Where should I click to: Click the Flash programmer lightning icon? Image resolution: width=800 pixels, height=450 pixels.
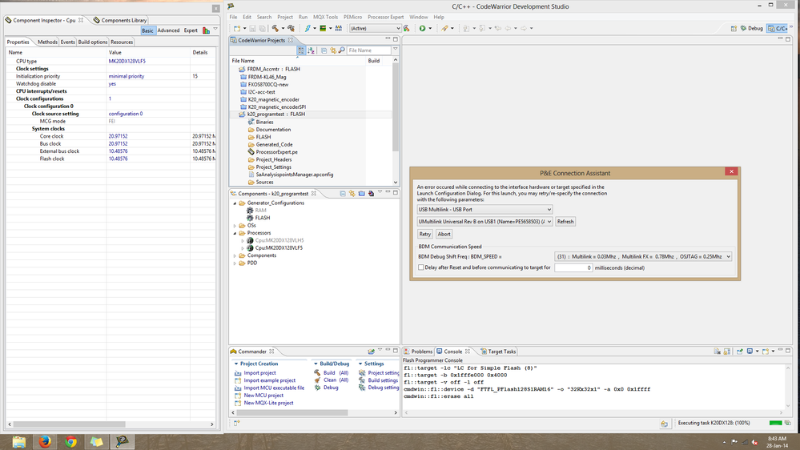click(x=308, y=29)
